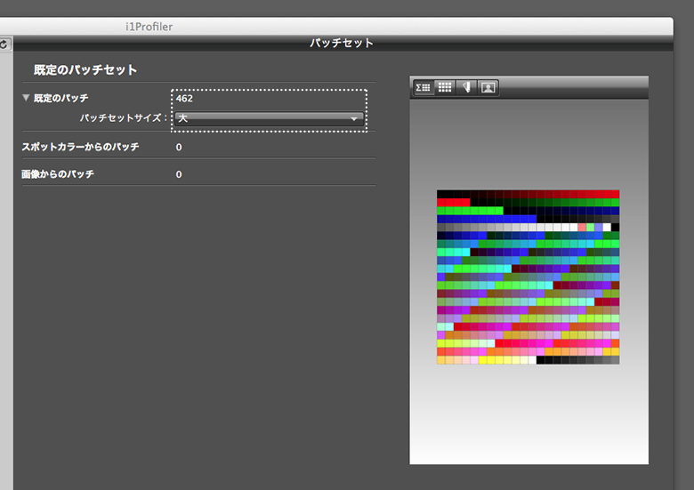Screen dimensions: 694x490
Task: Click the refresh arrow icon at left edge
Action: [4, 43]
